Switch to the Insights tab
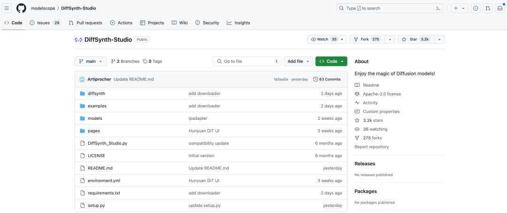This screenshot has height=213, width=507. click(238, 23)
